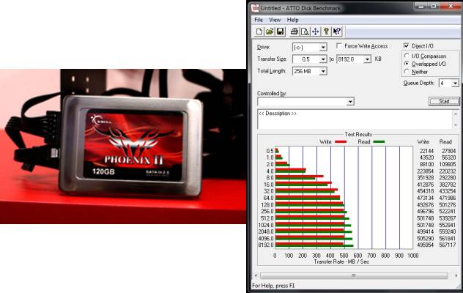Click the Phoenix II SSD product photo
The image size is (463, 293).
pos(123,146)
